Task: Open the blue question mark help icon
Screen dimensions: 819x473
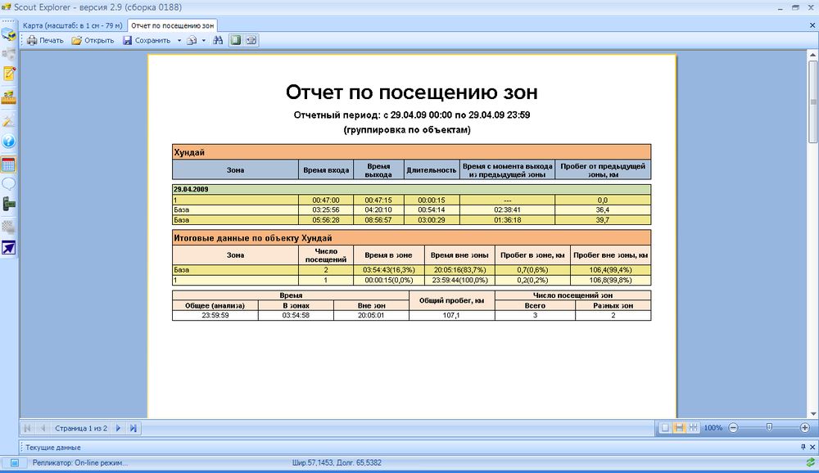Action: [x=9, y=141]
